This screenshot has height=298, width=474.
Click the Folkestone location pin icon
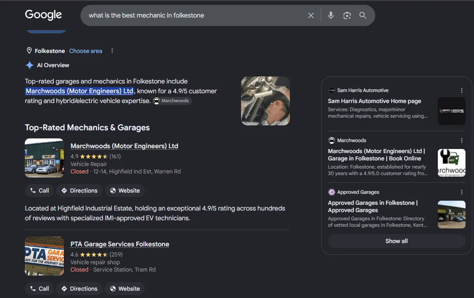[29, 50]
